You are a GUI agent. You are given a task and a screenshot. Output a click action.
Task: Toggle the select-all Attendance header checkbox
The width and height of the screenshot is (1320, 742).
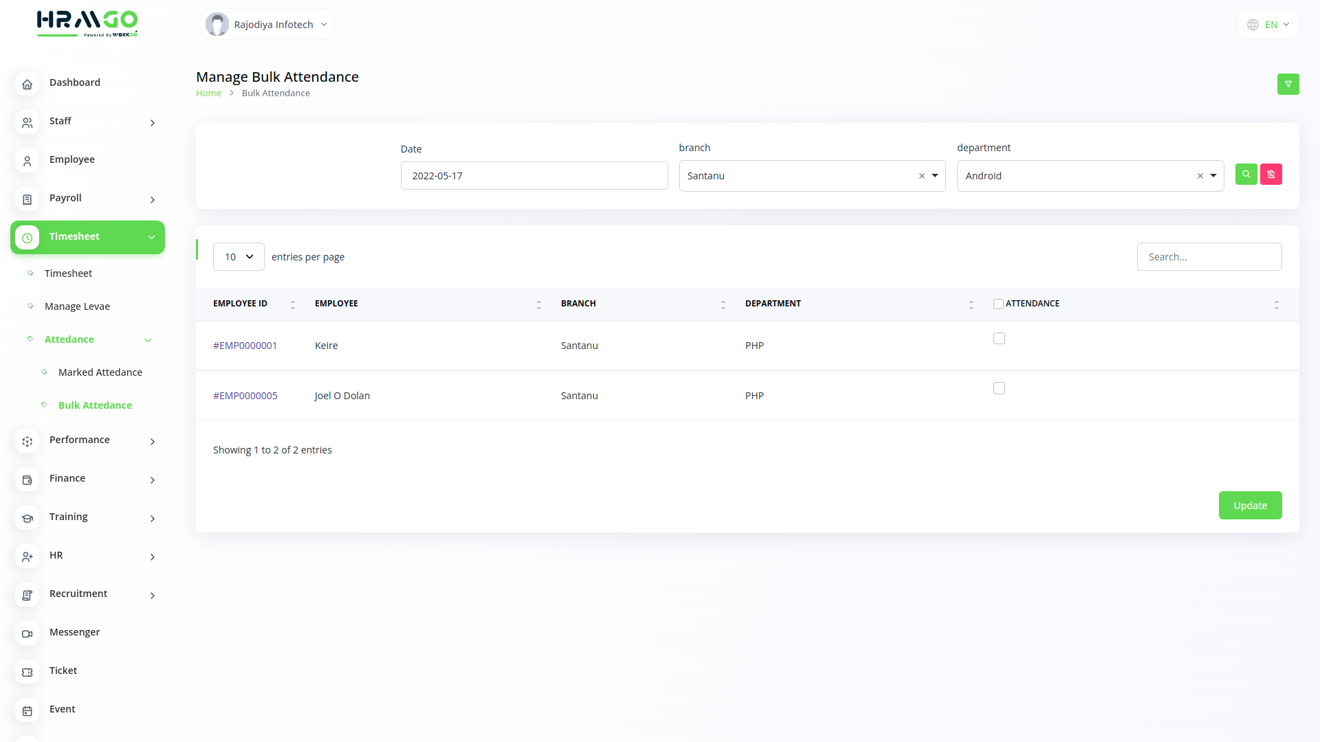pos(998,304)
